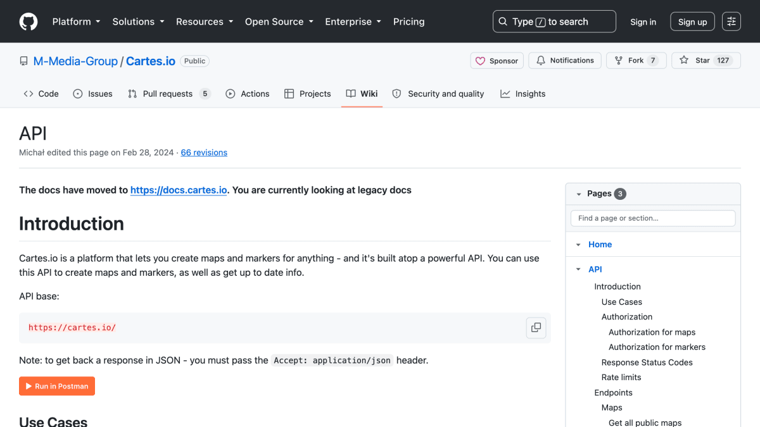Screen dimensions: 760x427
Task: Expand the Open Source menu
Action: (279, 22)
